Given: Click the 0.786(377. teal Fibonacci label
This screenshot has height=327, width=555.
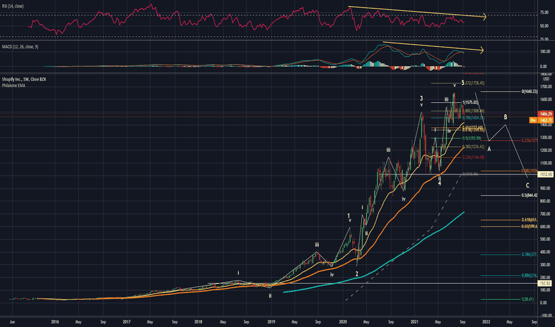Looking at the screenshot, I should [x=529, y=254].
